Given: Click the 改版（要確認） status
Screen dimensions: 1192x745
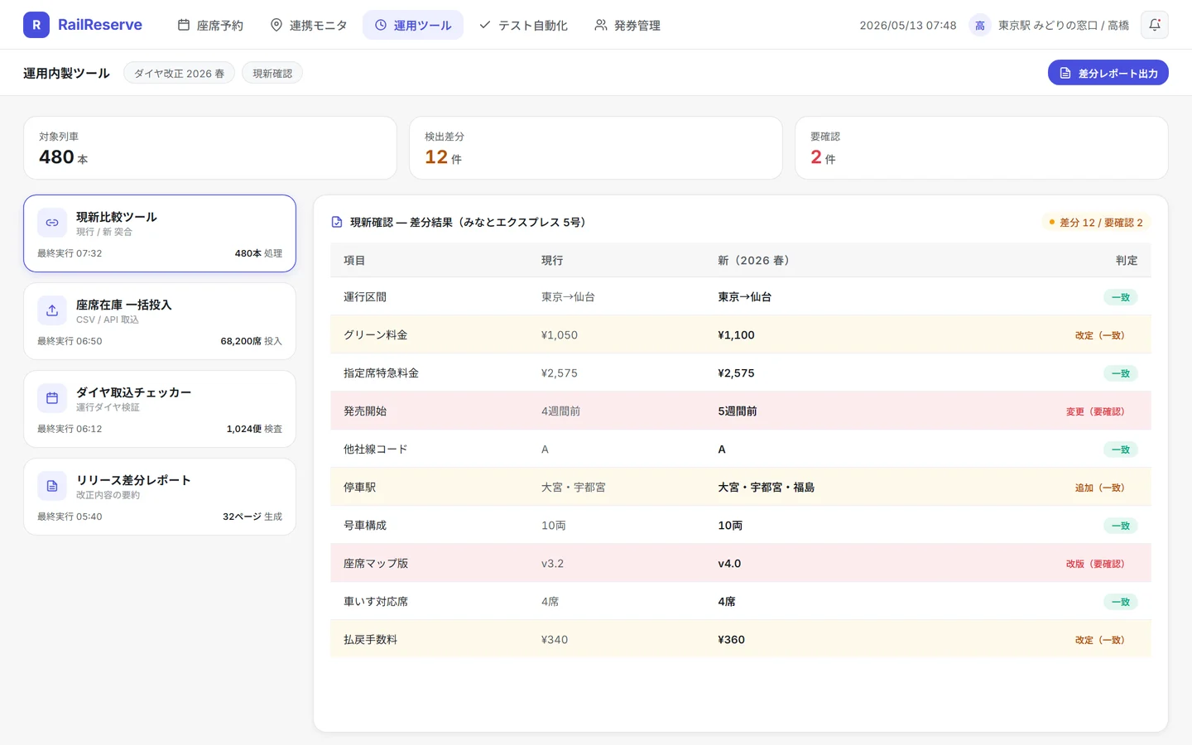Looking at the screenshot, I should 1095,564.
